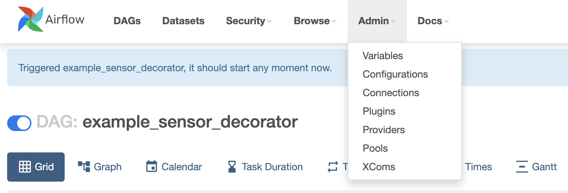The image size is (568, 193).
Task: Click the Gantt chart bars icon
Action: click(x=522, y=167)
